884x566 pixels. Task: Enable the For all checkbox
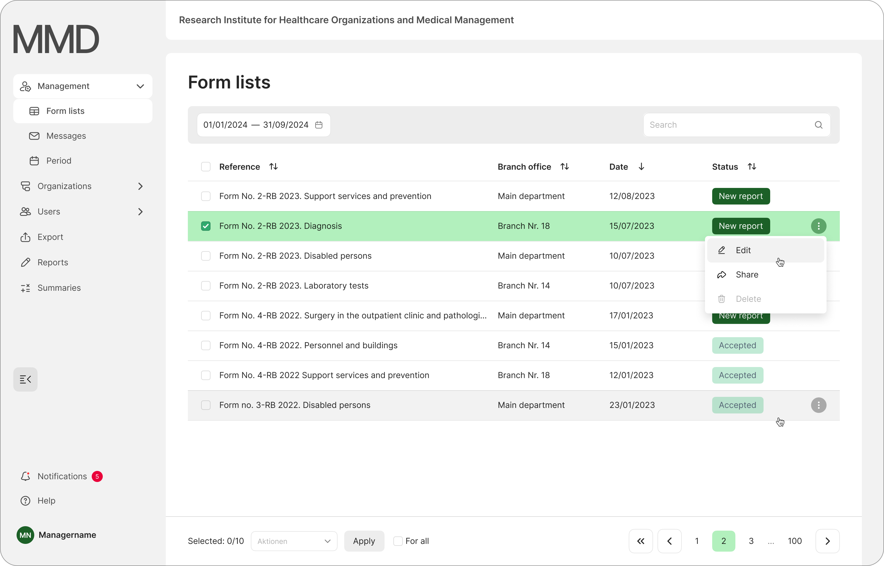tap(398, 541)
